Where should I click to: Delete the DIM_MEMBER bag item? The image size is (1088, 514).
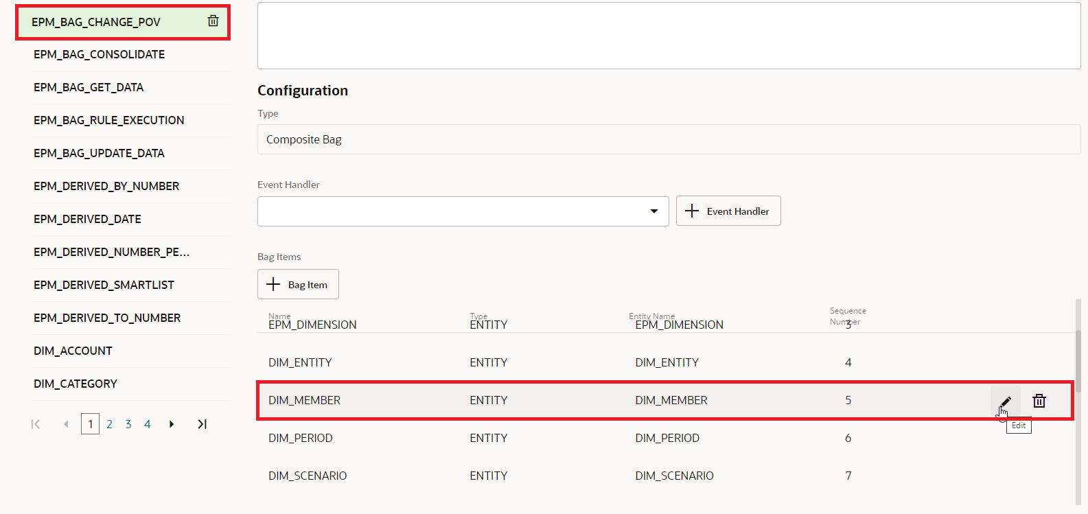tap(1039, 401)
